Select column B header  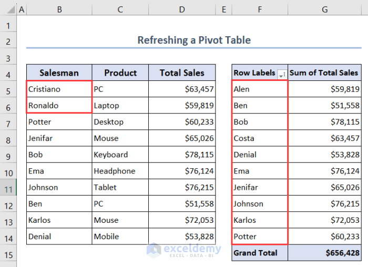pyautogui.click(x=59, y=9)
